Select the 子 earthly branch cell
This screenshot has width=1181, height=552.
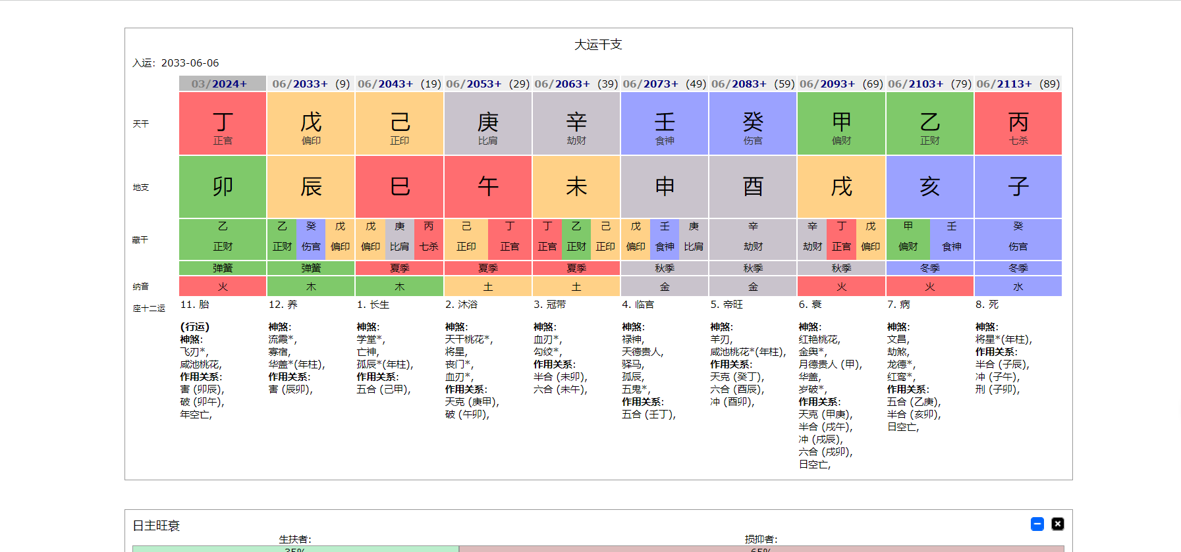coord(1018,187)
